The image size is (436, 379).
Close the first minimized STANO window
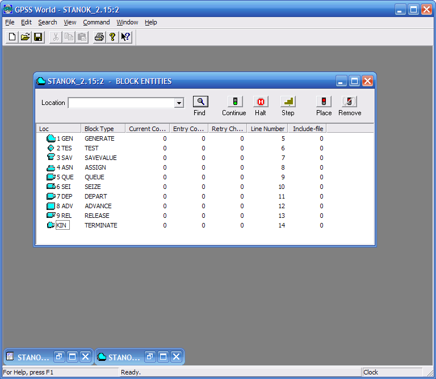86,356
